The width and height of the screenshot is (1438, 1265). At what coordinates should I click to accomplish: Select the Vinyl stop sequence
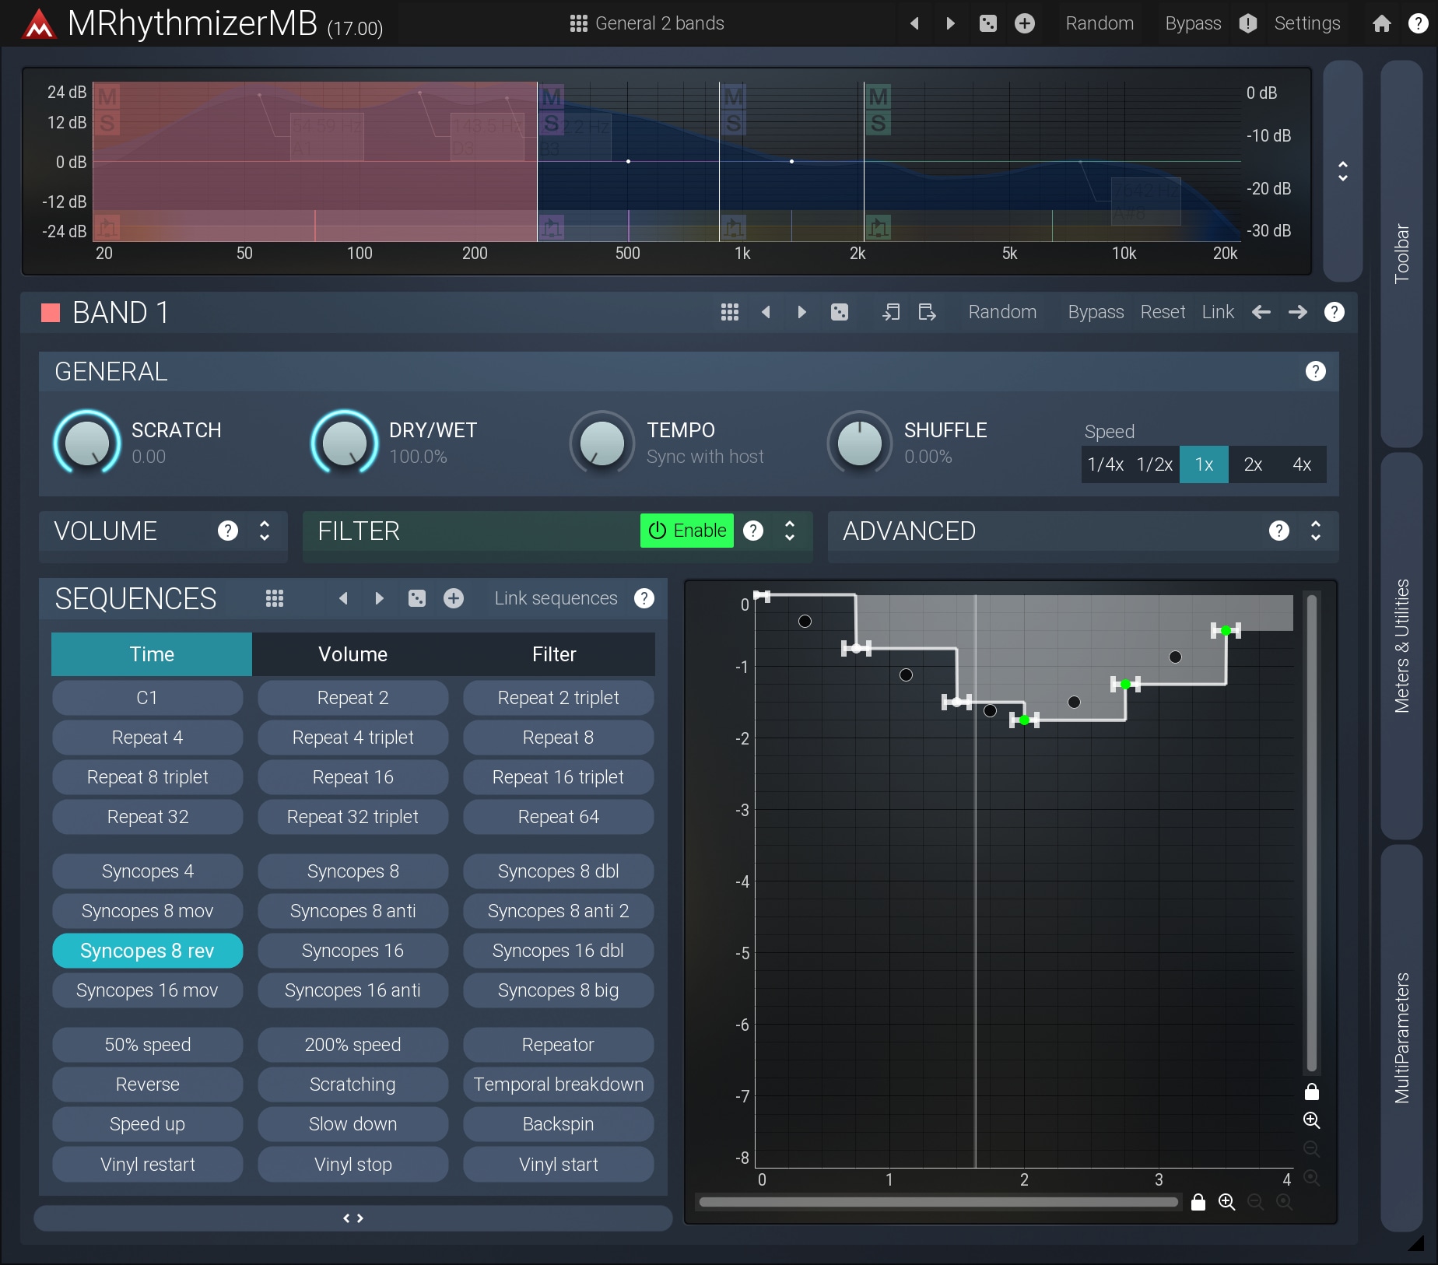352,1165
